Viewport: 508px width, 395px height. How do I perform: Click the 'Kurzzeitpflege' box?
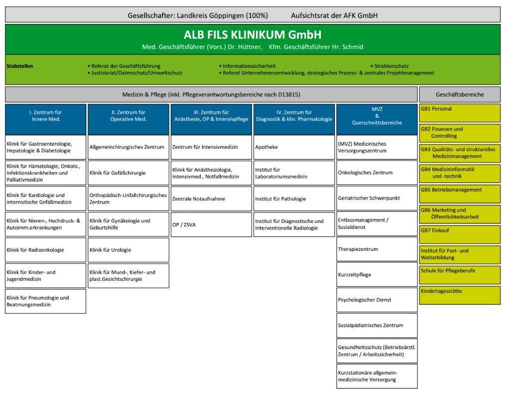tap(377, 275)
